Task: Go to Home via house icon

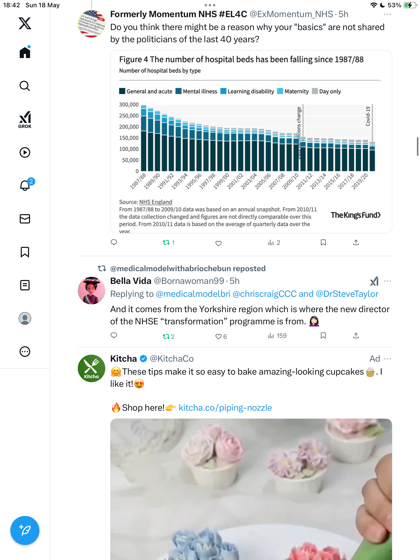Action: (x=25, y=52)
